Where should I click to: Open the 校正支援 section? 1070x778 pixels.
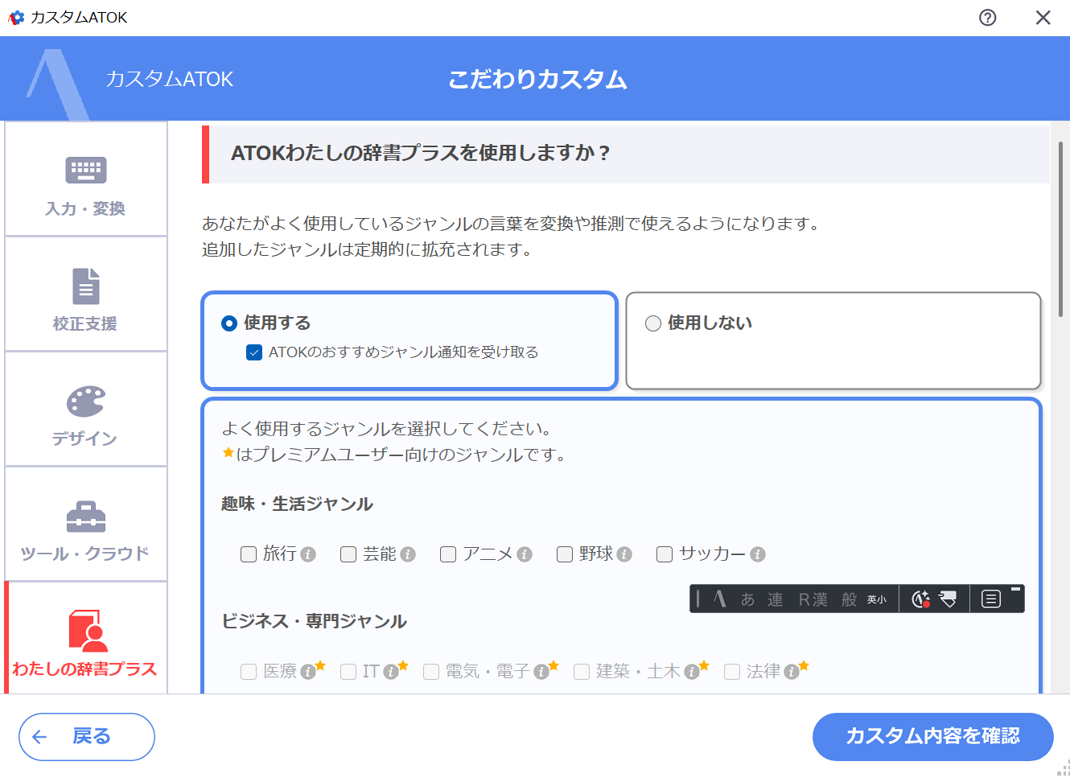(86, 294)
